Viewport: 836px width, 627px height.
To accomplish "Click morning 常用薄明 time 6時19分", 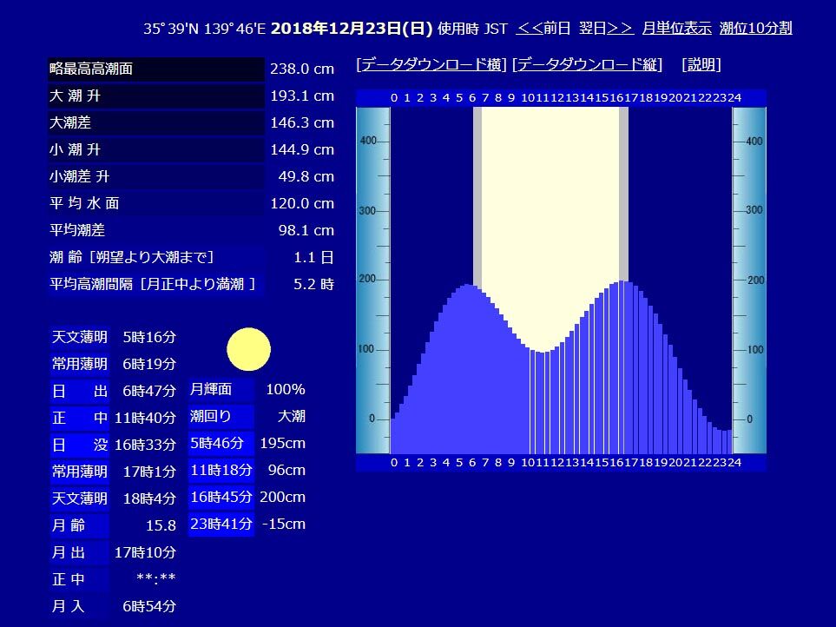I will [148, 364].
